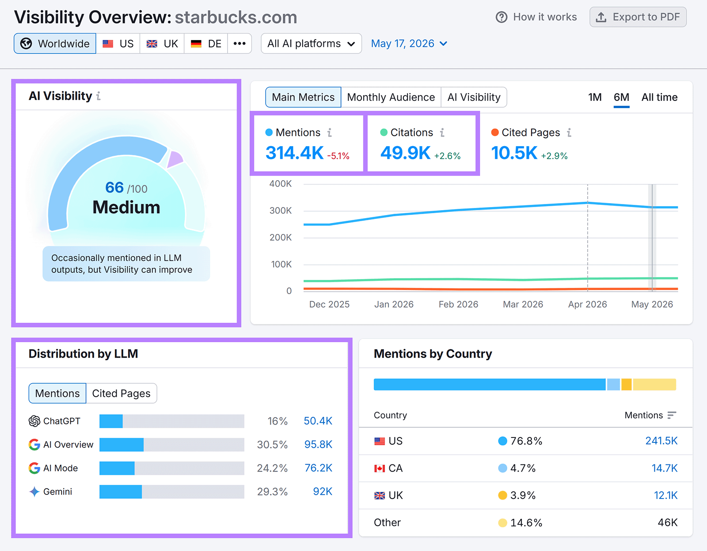The image size is (707, 551).
Task: Click the 10.5K Cited Pages value
Action: [x=514, y=153]
